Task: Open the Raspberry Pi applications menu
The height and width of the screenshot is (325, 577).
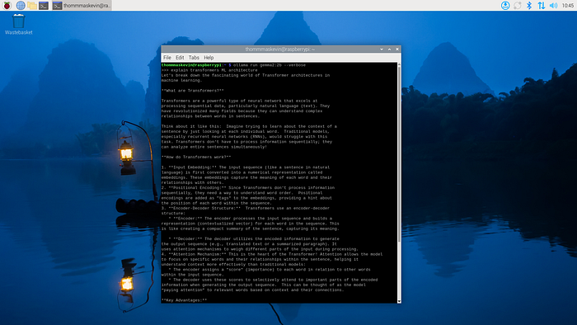Action: (7, 6)
